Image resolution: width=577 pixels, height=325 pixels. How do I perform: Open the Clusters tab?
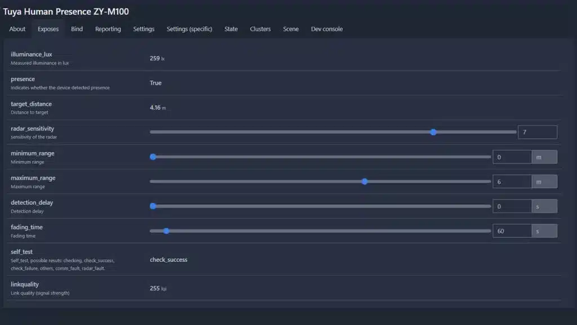tap(260, 29)
